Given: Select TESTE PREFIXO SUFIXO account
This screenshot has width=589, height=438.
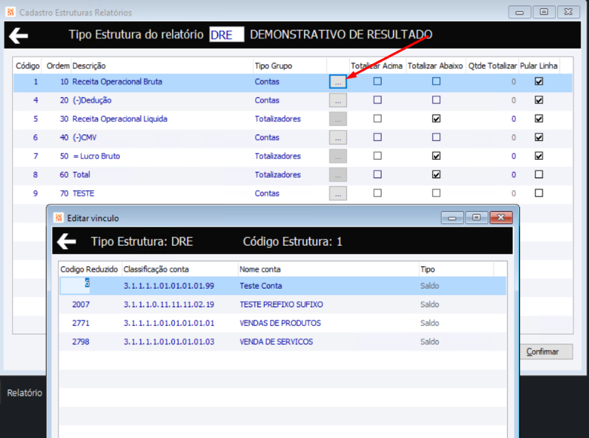Looking at the screenshot, I should [283, 304].
